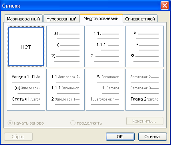Switch to the Маркированный tab

(23, 19)
